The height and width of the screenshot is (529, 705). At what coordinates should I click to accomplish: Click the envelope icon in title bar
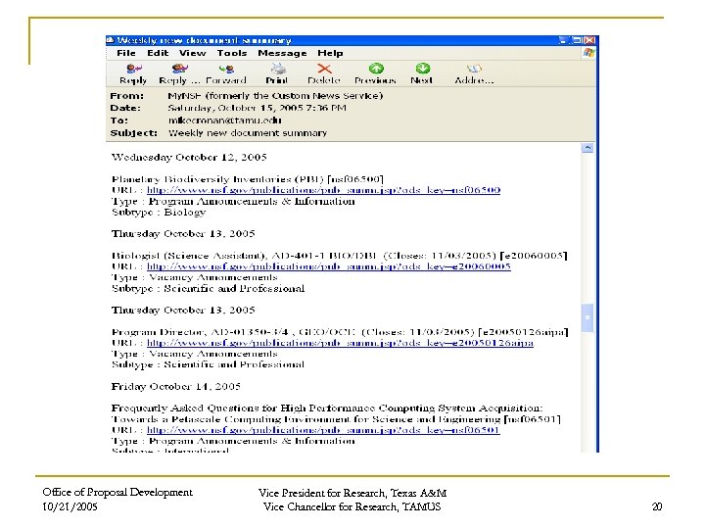click(111, 40)
